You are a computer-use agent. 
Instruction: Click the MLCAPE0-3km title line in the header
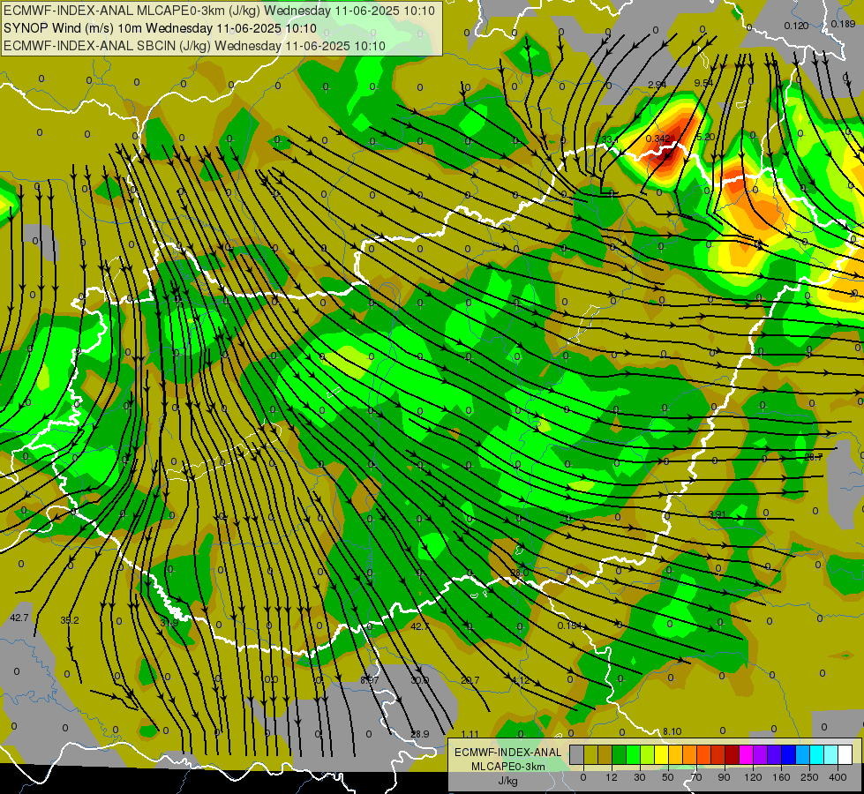pos(219,11)
